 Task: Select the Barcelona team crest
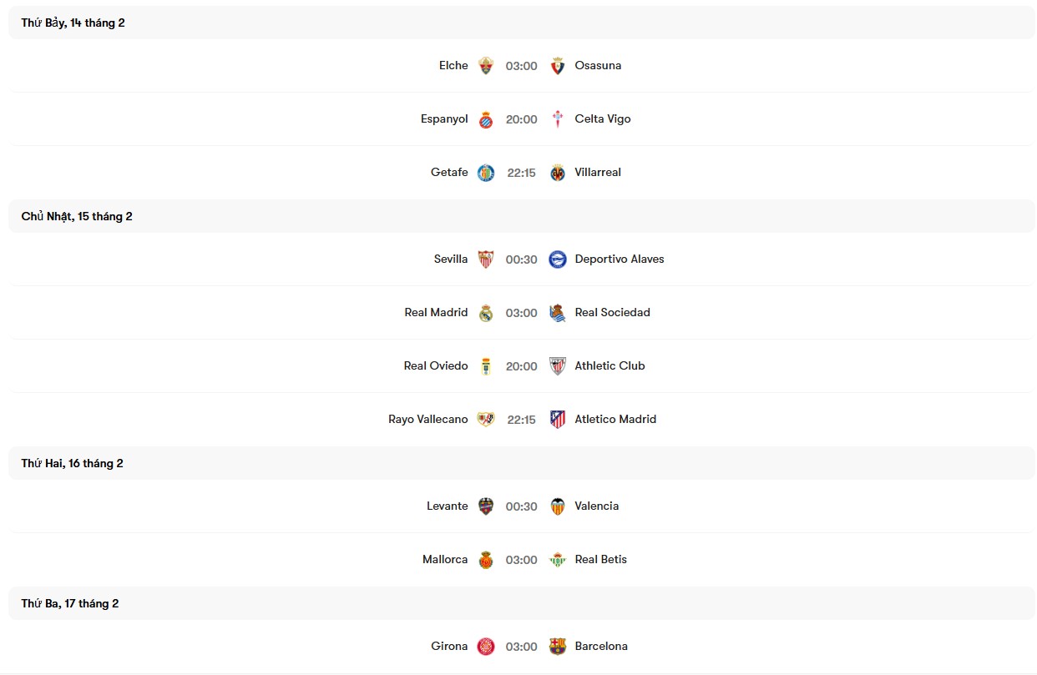pos(557,646)
